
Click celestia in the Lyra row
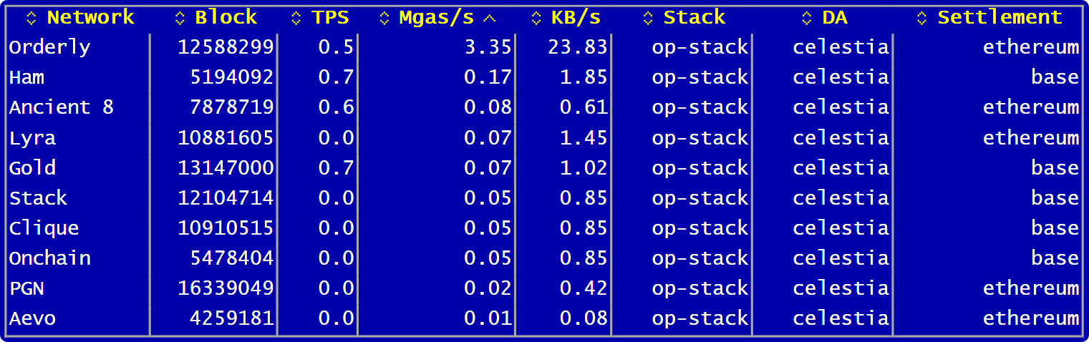click(841, 137)
